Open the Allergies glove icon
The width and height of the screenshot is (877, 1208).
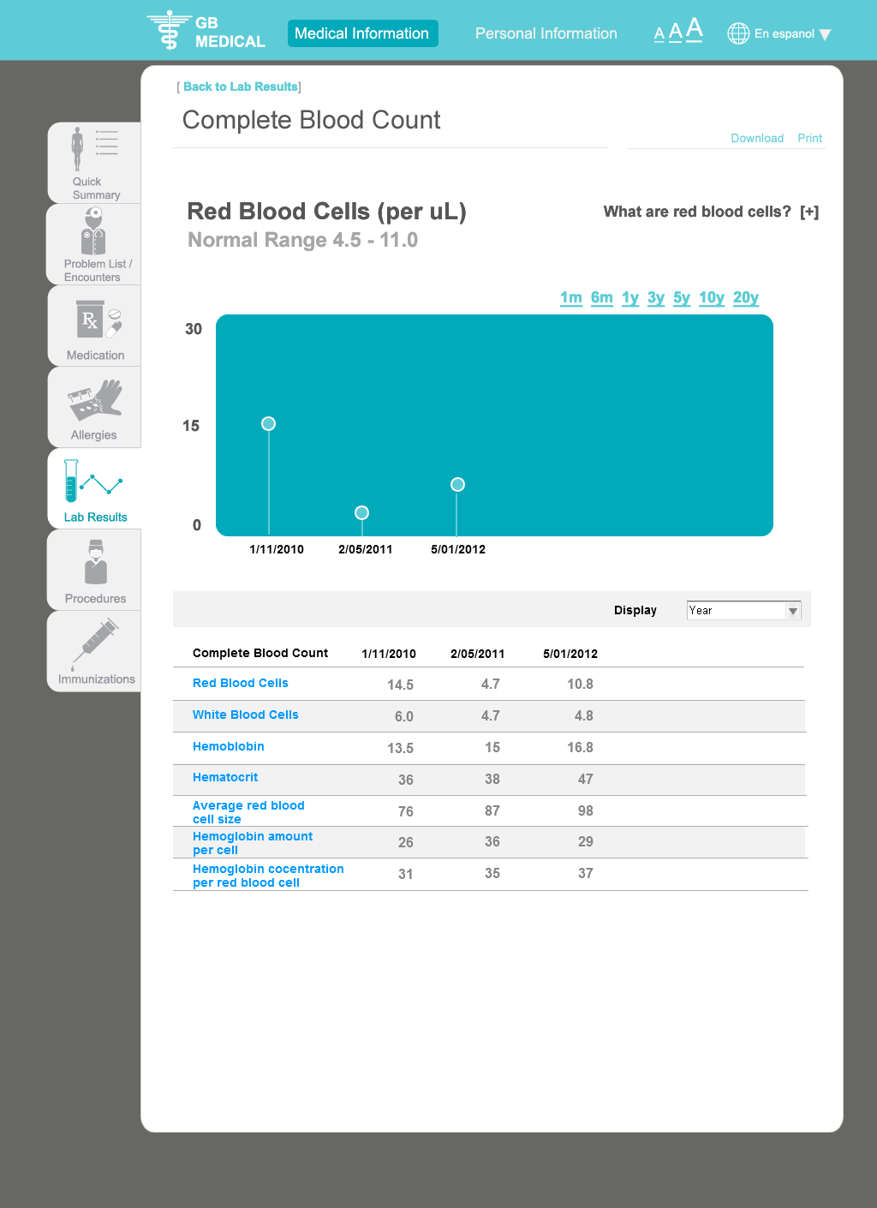(95, 401)
